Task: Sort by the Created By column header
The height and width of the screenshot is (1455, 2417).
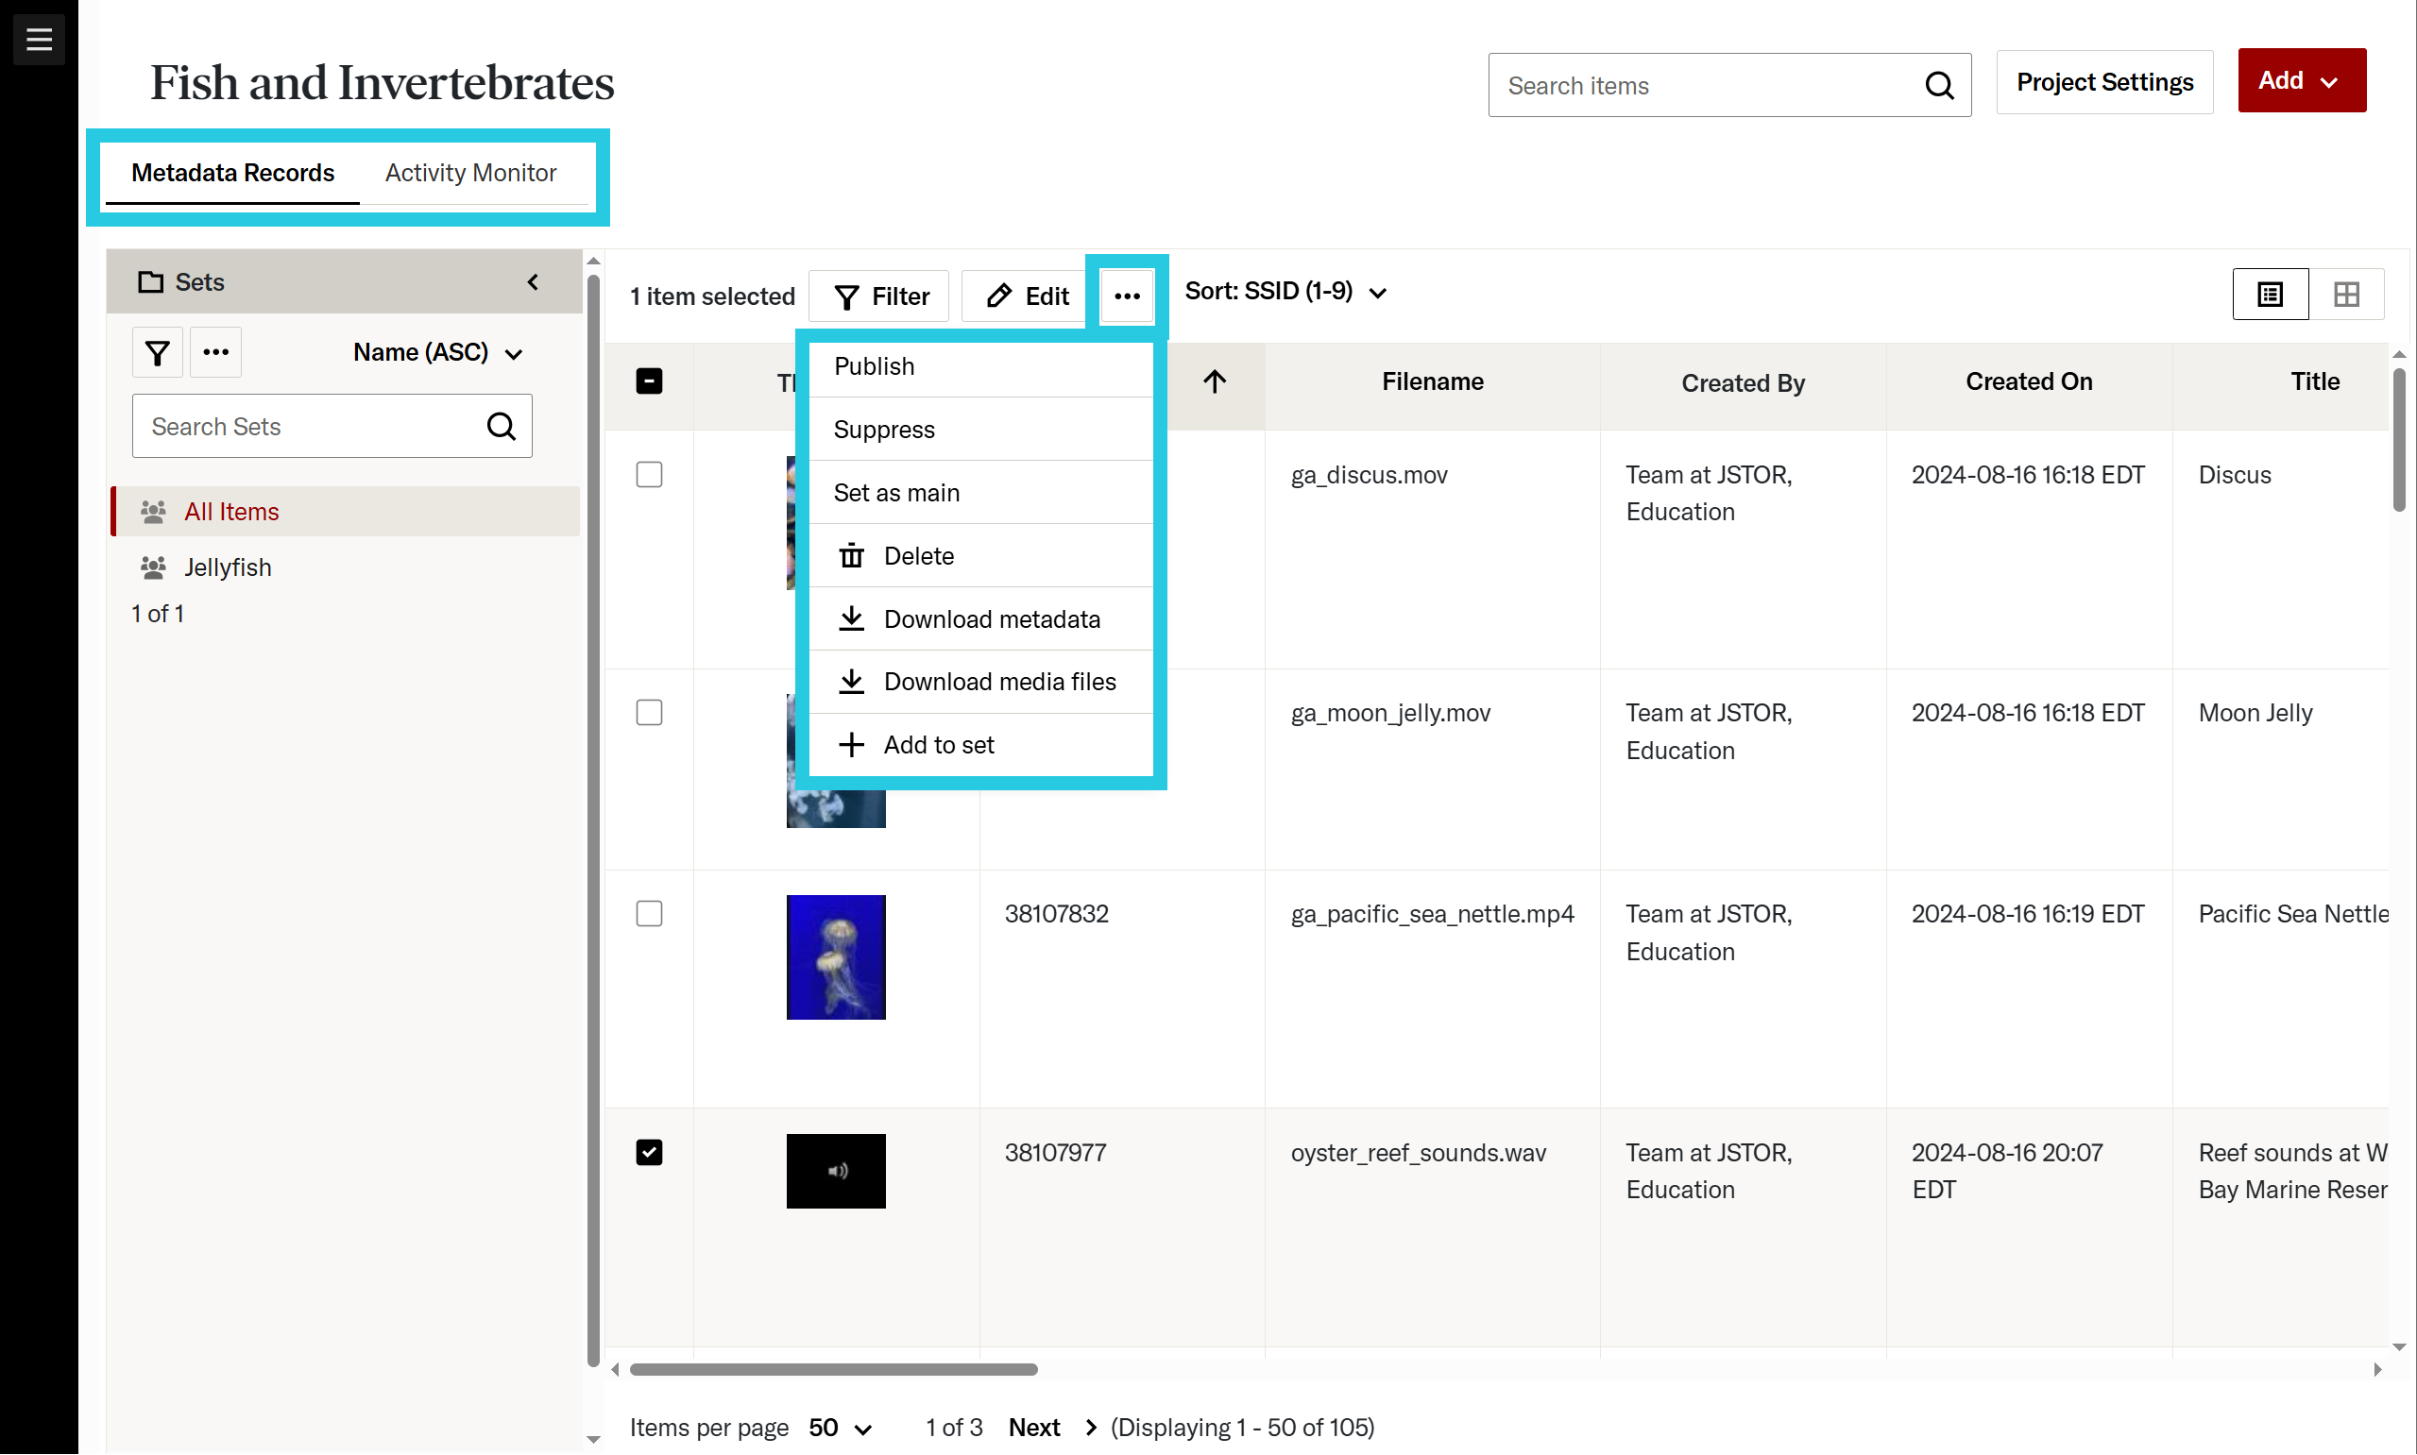Action: (x=1743, y=383)
